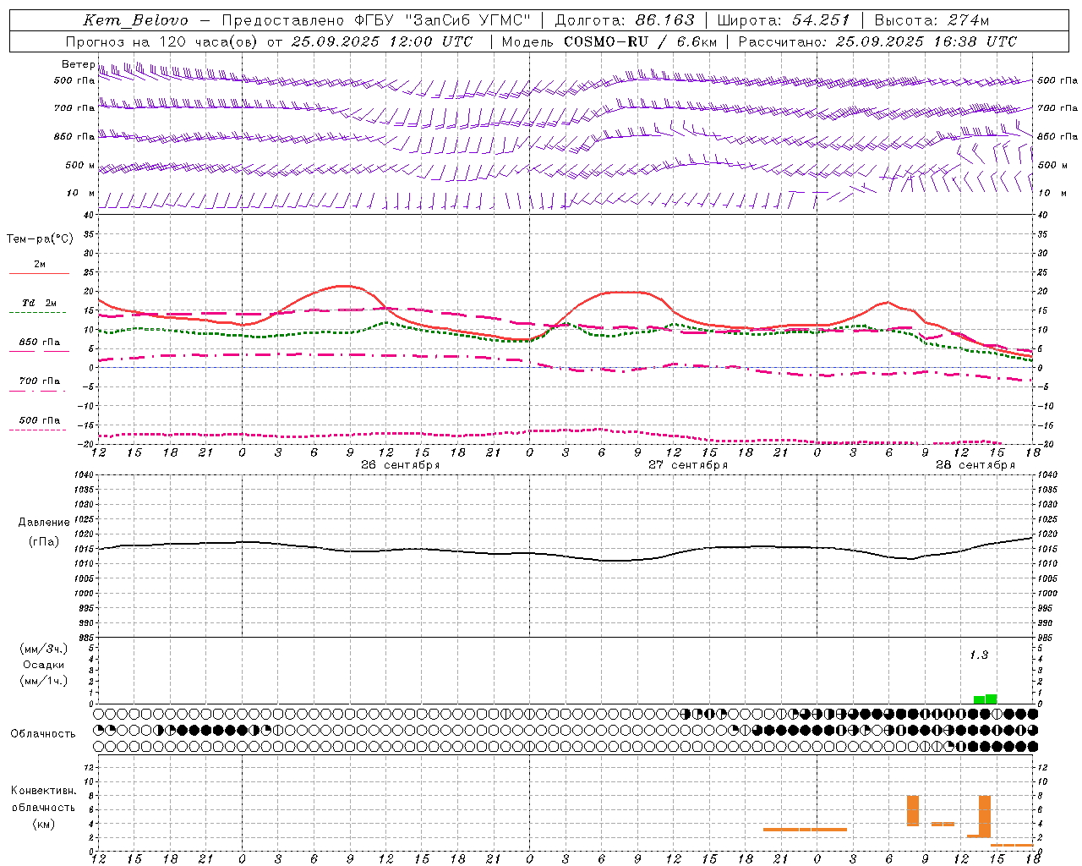The height and width of the screenshot is (866, 1082).
Task: Click 'Рассчитано: 25.09.2025 16:38 UTC' timestamp
Action: pos(877,41)
